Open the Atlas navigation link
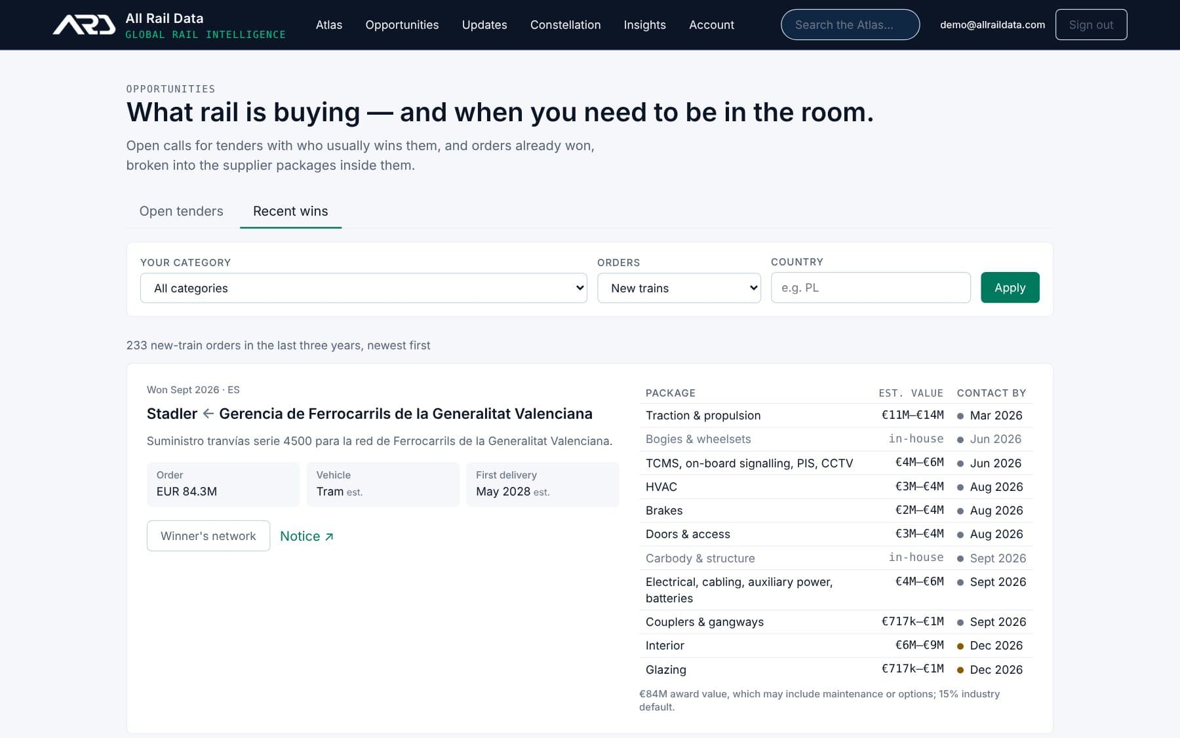The width and height of the screenshot is (1180, 738). (x=329, y=25)
